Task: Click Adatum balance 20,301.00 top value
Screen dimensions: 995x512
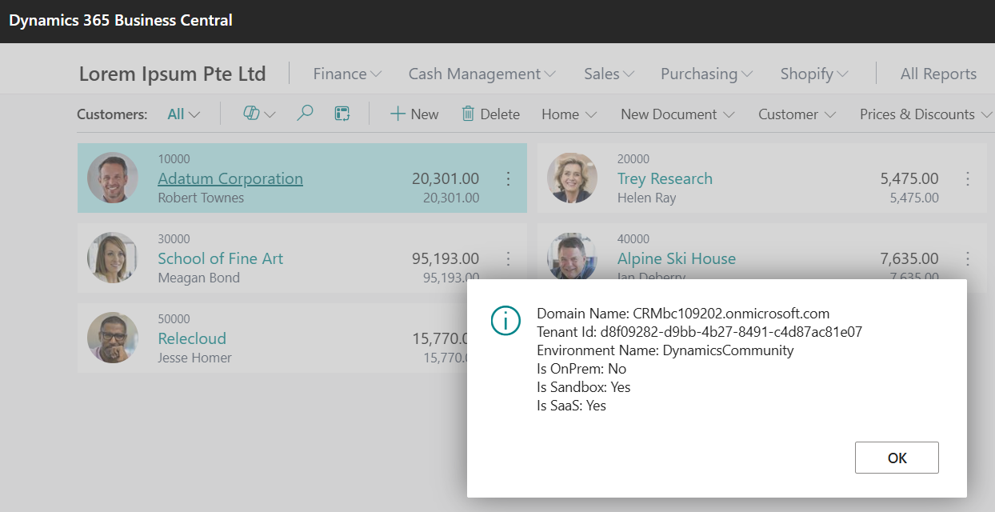Action: 446,178
